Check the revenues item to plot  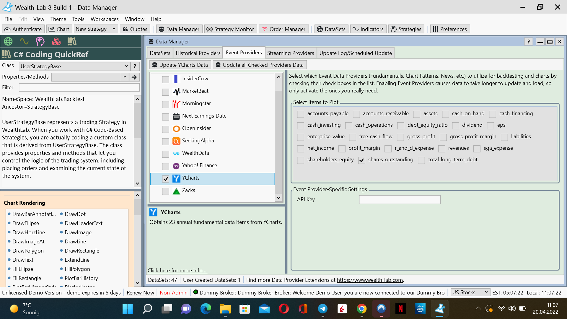point(442,149)
